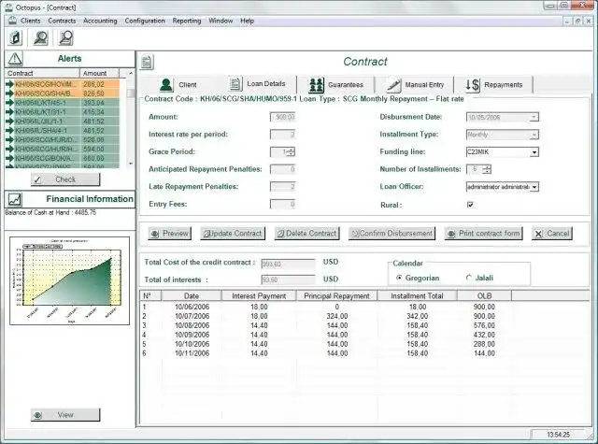Open the Loan Officer dropdown

pos(534,187)
